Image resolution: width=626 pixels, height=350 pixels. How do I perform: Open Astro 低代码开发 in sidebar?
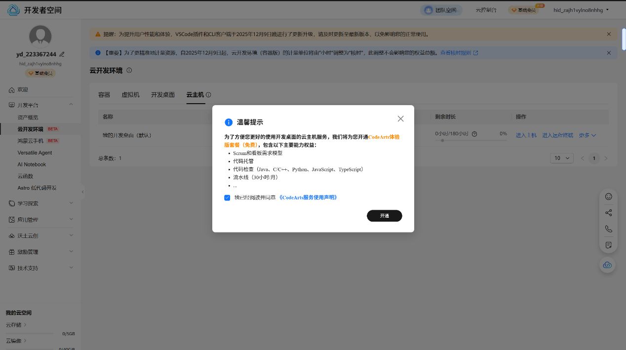[37, 188]
